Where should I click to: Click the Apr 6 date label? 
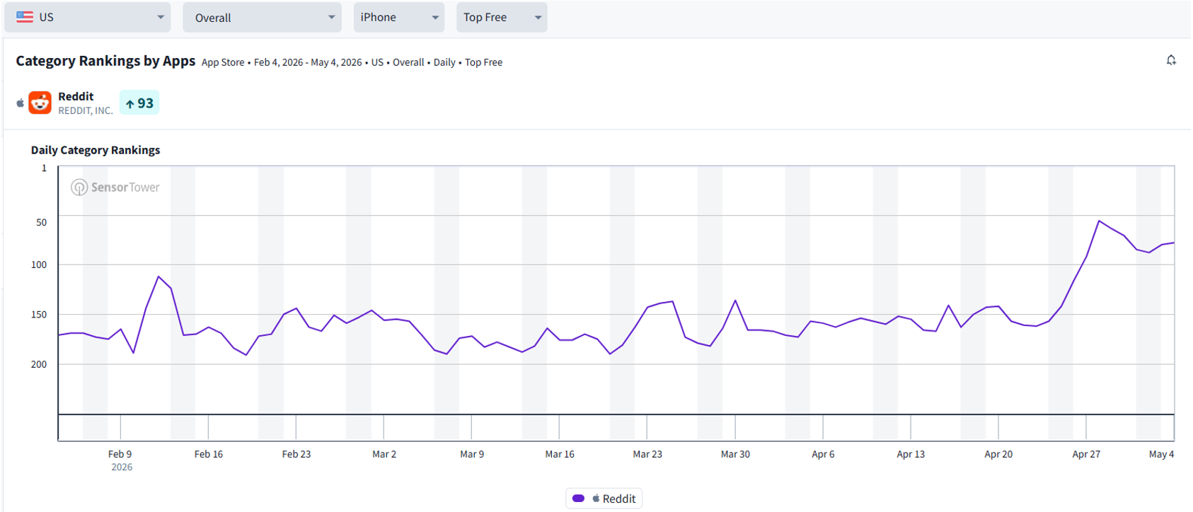click(823, 454)
